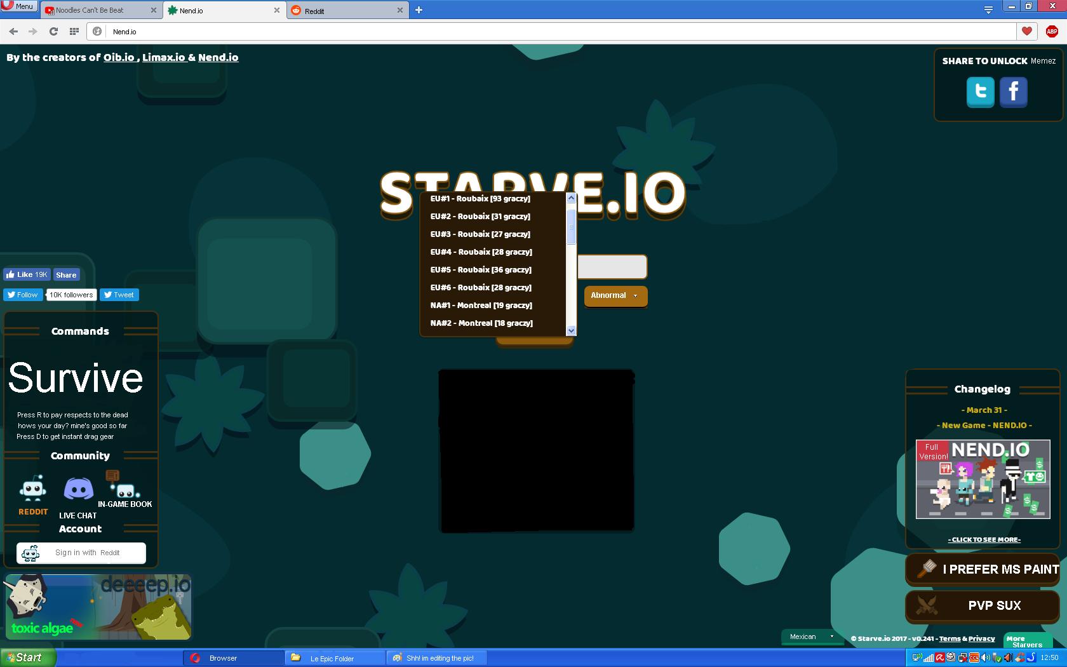Image resolution: width=1067 pixels, height=667 pixels.
Task: Select the Nend.io browser tab
Action: (224, 10)
